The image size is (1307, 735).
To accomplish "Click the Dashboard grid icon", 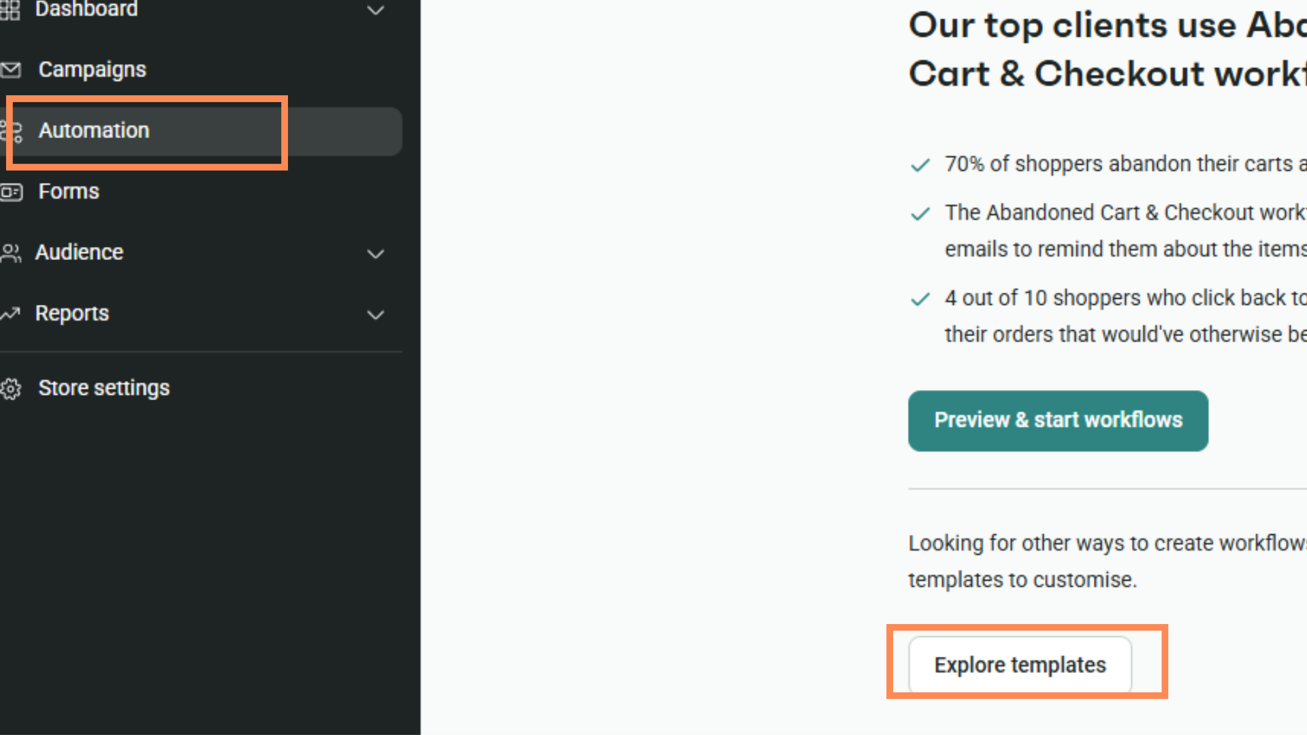I will coord(10,10).
